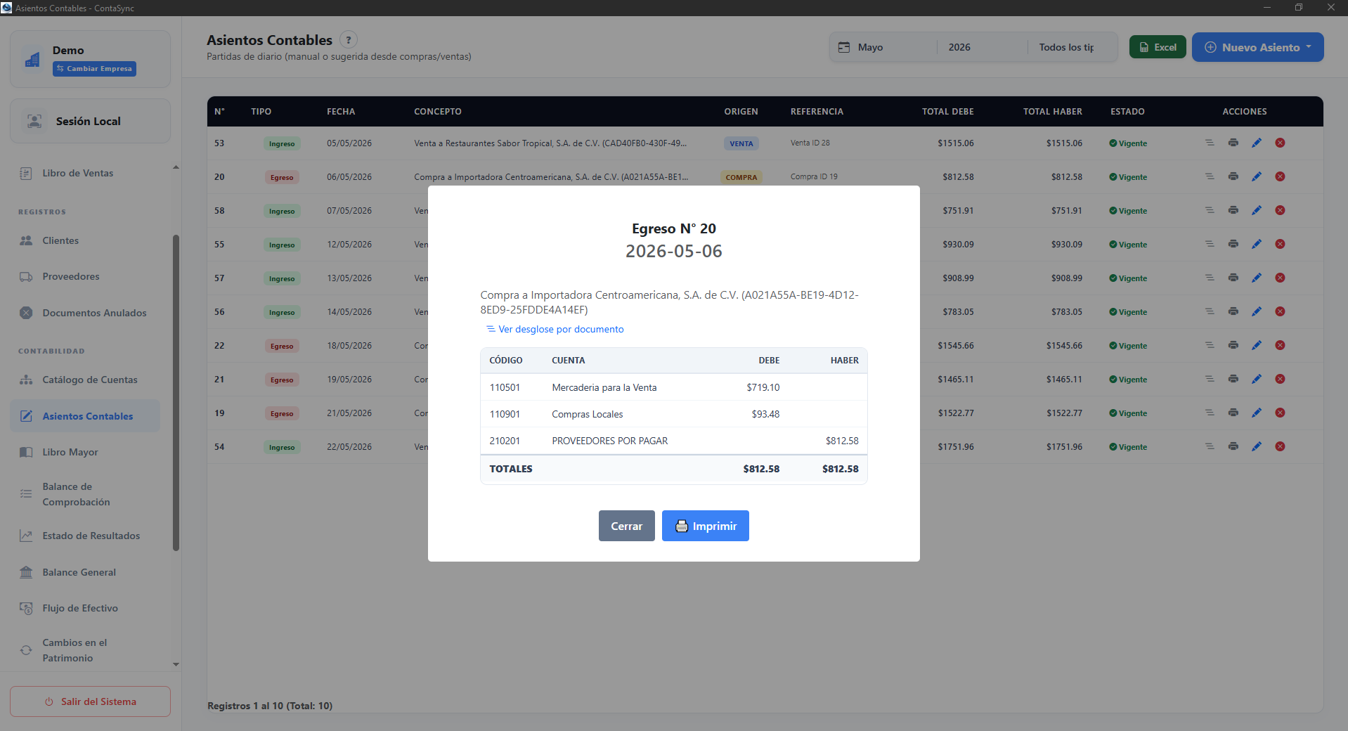Open the Todos los tipos filter dropdown

coord(1070,47)
